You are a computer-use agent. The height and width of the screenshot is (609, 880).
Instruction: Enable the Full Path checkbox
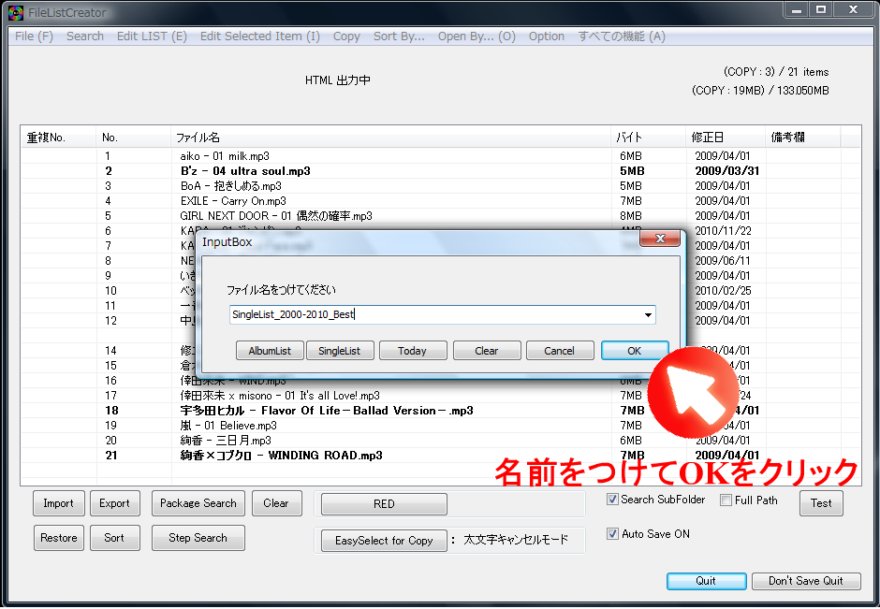(726, 500)
